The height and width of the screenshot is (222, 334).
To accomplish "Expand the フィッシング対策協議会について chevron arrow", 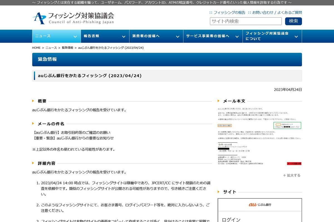I will pyautogui.click(x=296, y=36).
